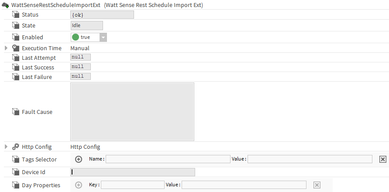The image size is (389, 192).
Task: Click the Tags Selector Name field
Action: click(168, 159)
